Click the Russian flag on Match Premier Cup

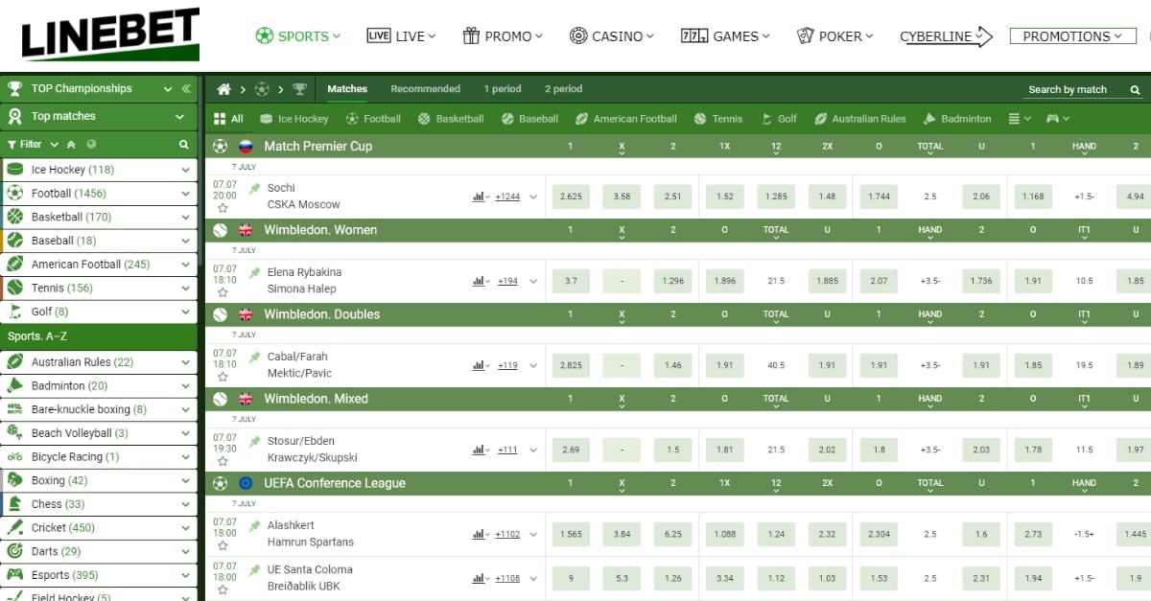pyautogui.click(x=246, y=147)
